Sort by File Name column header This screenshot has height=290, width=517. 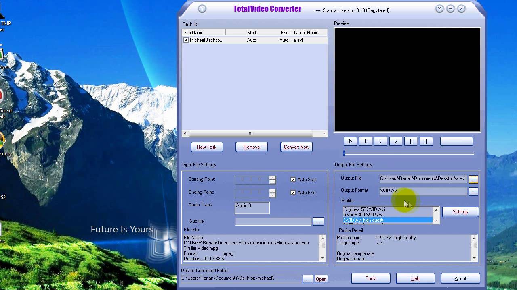click(x=204, y=33)
